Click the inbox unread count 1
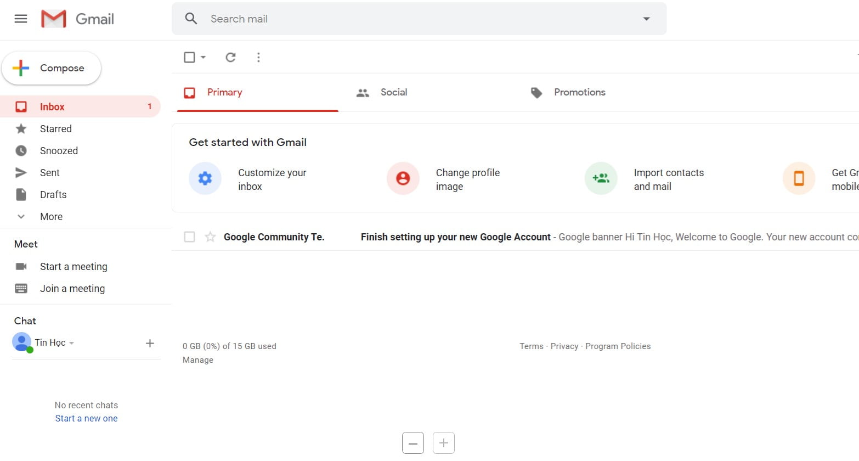The height and width of the screenshot is (461, 859). 150,106
